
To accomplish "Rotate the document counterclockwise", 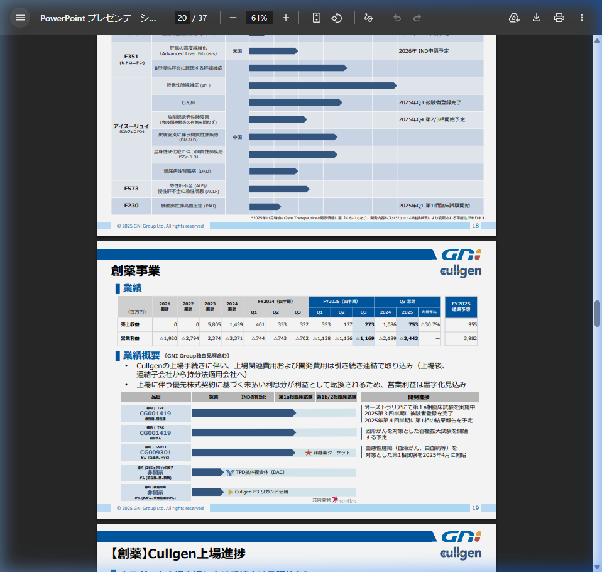I will 337,18.
